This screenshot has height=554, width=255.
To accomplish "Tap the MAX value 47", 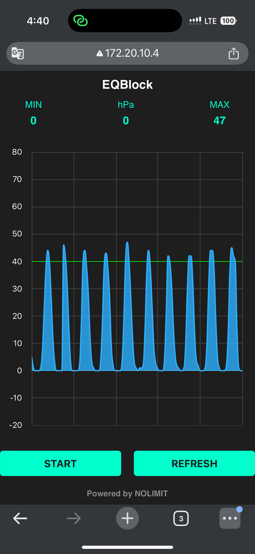I will coord(219,121).
